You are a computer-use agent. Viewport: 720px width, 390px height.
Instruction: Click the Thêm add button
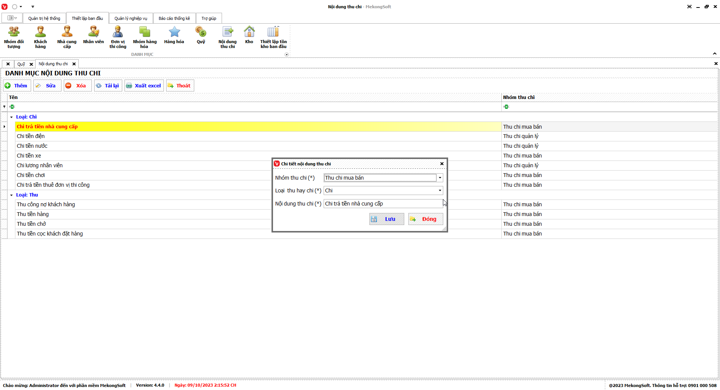pyautogui.click(x=16, y=85)
